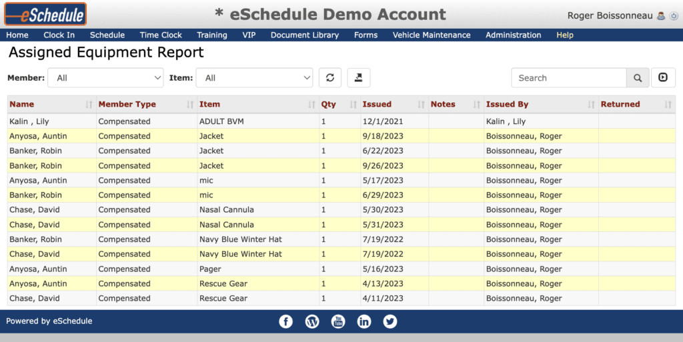Click the Roger Boissonneau user name
This screenshot has height=342, width=683.
[x=610, y=15]
